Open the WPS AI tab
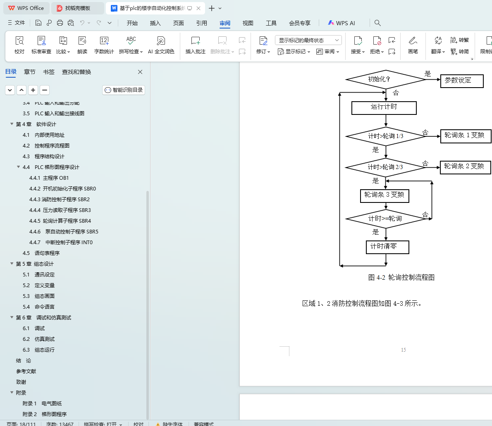Viewport: 492px width, 426px height. pos(342,23)
